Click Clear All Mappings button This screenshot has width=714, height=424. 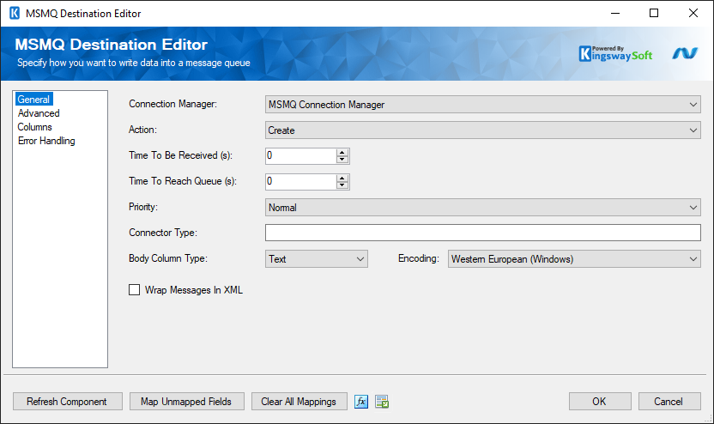tap(300, 402)
